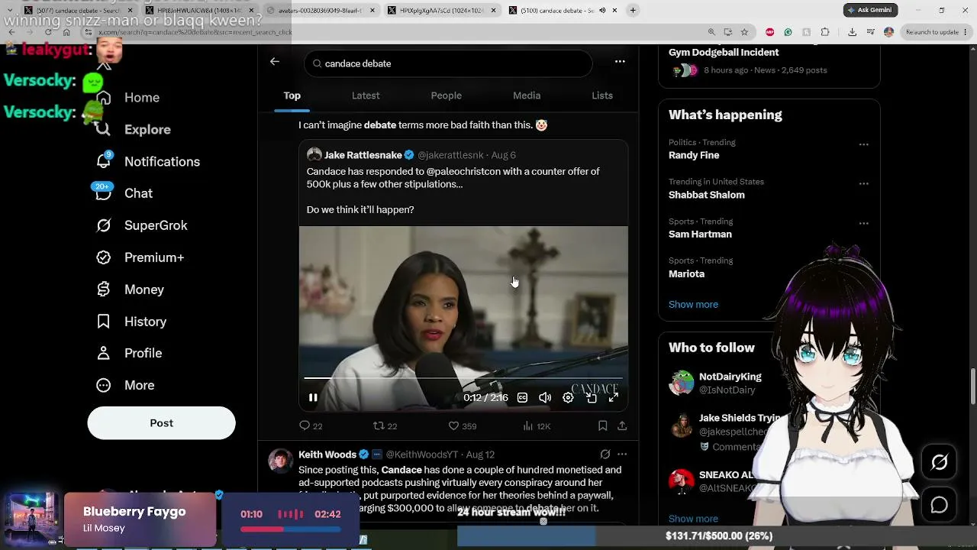Bookmark this page with the star icon
Screen dimensions: 977x550
pos(744,32)
